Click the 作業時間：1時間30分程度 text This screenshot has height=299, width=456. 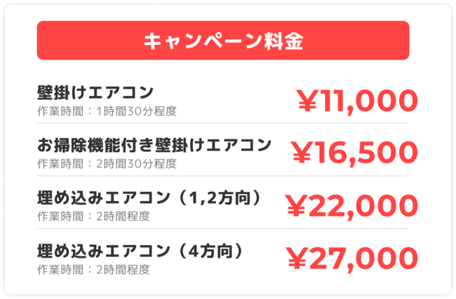point(107,111)
